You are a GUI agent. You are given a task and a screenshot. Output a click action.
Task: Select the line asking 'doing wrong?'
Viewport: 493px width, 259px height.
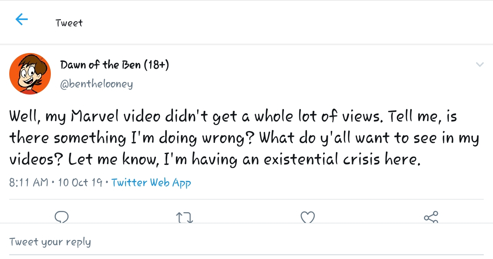click(x=244, y=138)
